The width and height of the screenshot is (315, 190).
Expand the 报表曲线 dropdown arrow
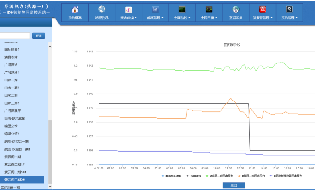tap(136, 18)
